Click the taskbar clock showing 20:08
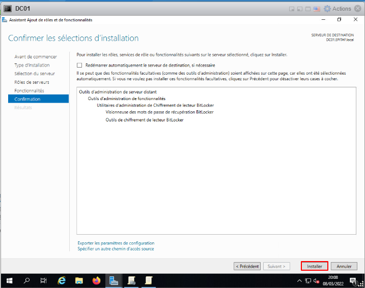The height and width of the screenshot is (288, 365). (x=333, y=280)
